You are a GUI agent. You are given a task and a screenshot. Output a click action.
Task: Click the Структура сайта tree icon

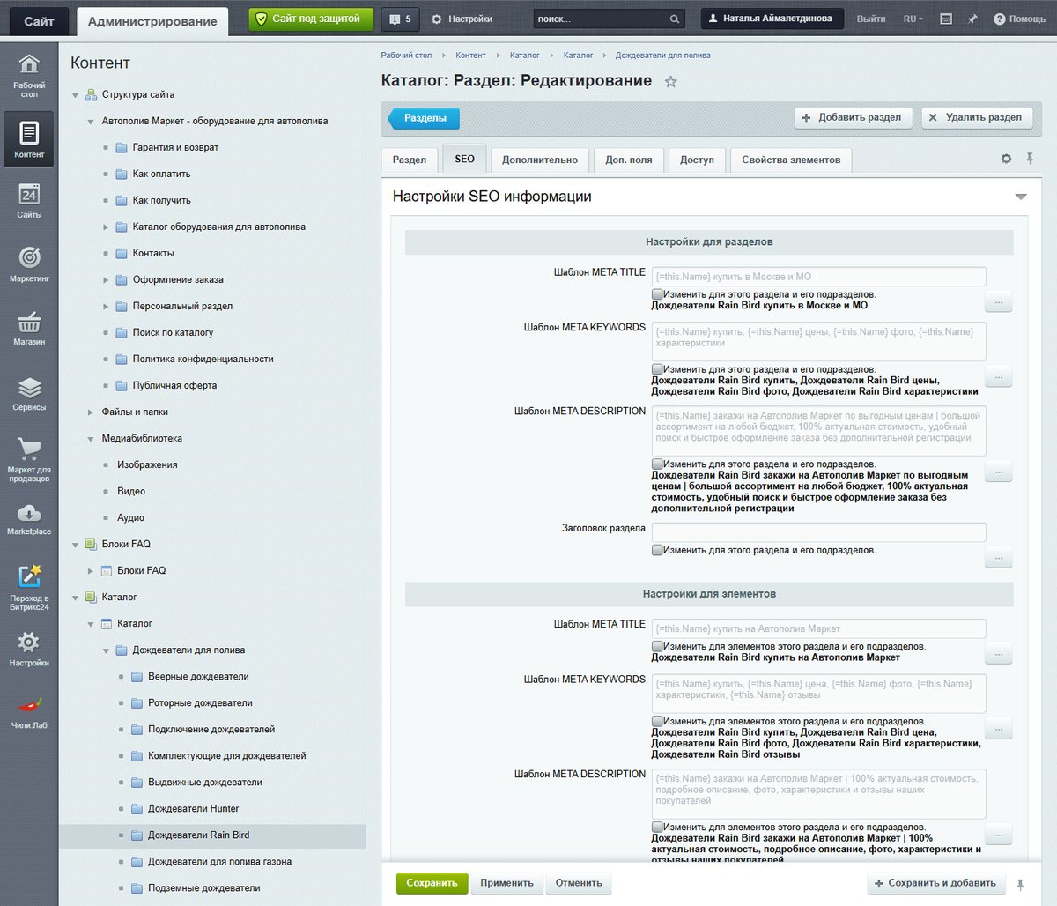pos(91,95)
